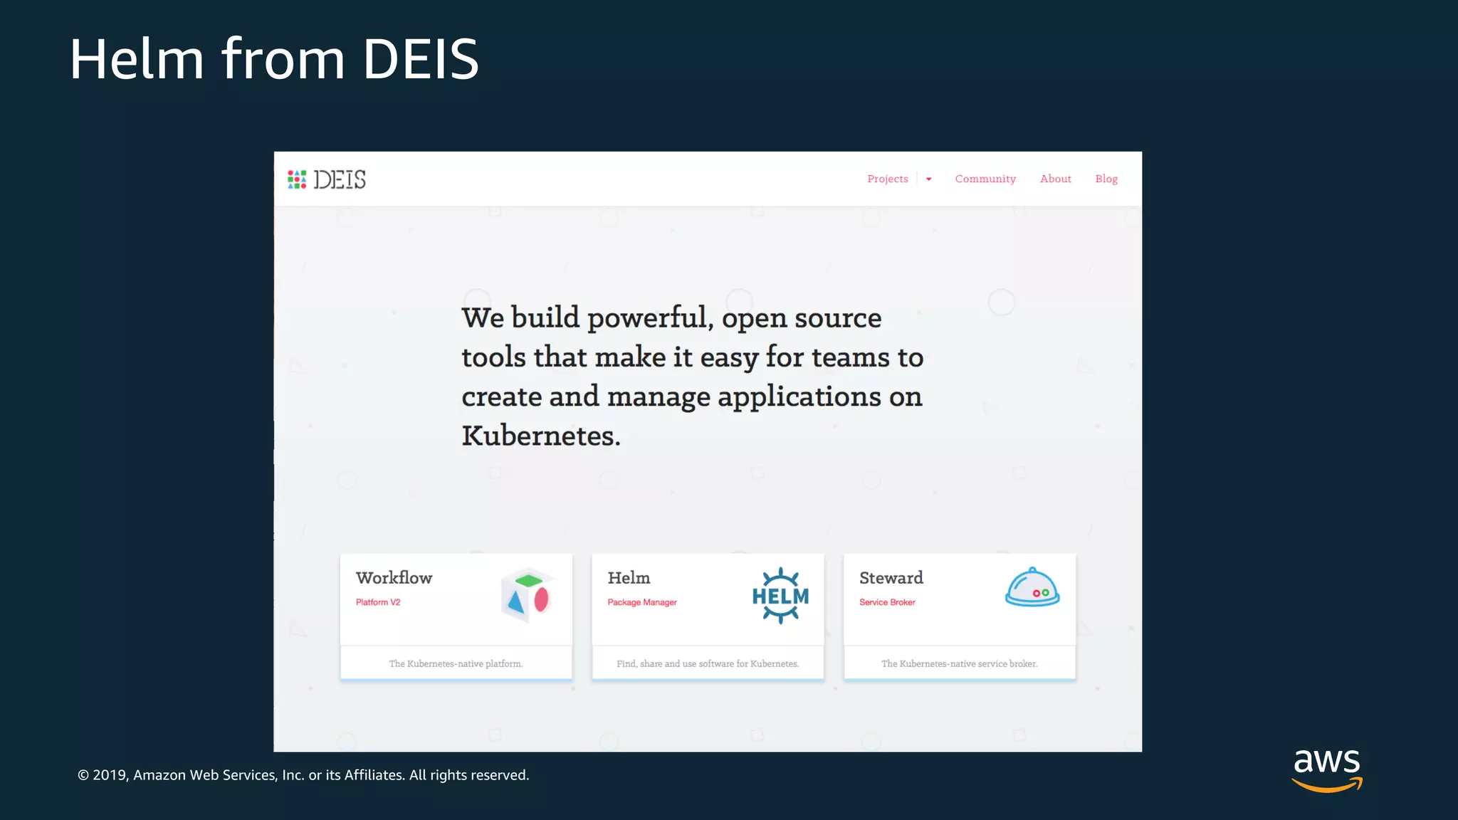Expand the Projects dropdown arrow
Screen dimensions: 1458x820
928,179
